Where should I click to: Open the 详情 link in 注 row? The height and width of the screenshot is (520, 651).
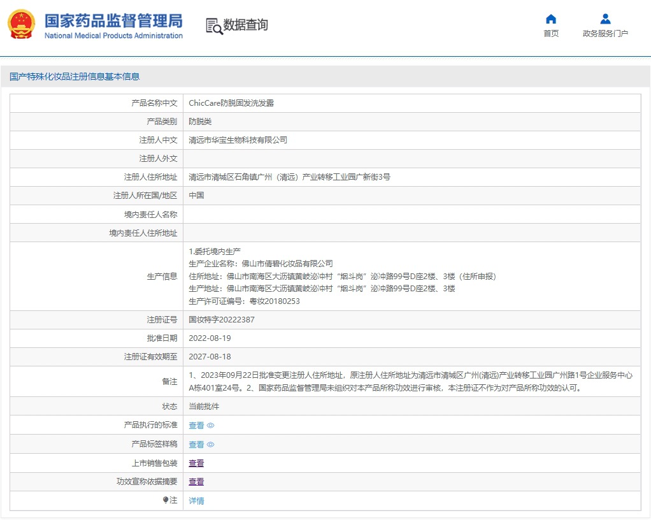[x=196, y=501]
